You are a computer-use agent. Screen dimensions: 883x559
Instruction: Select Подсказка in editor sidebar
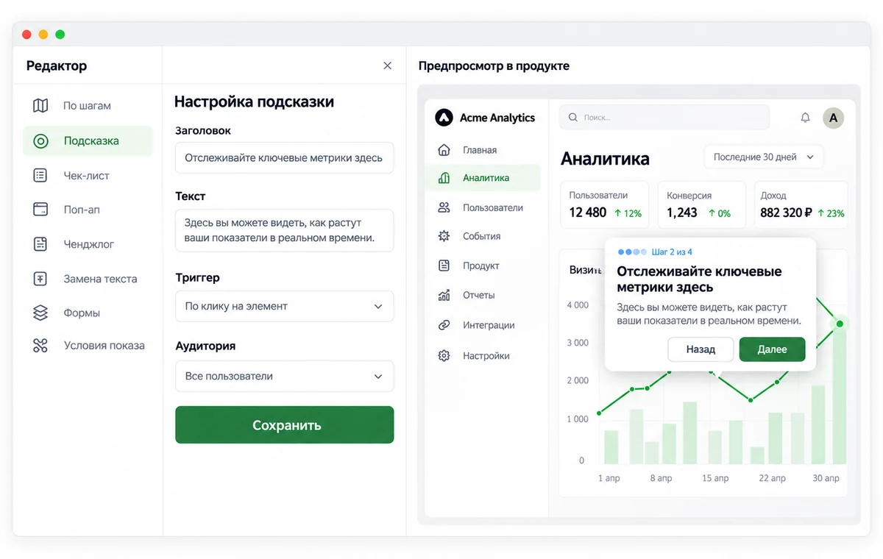tap(88, 140)
